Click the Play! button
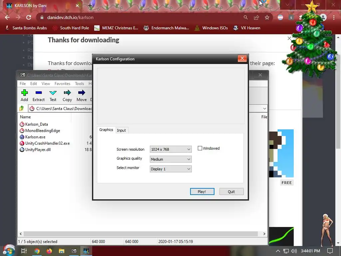 (x=202, y=192)
